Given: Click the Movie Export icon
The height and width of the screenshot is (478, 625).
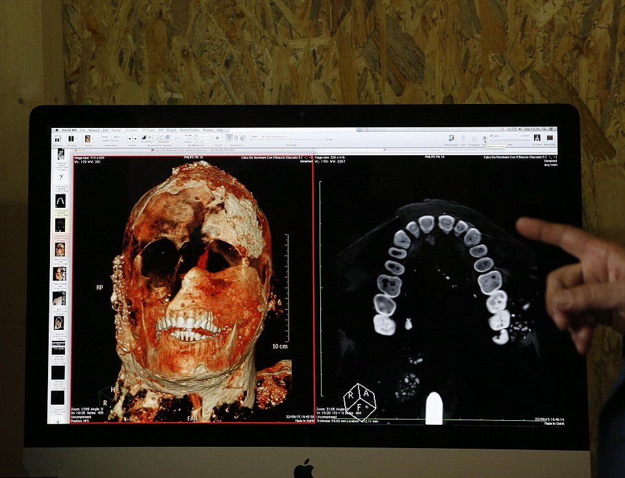Looking at the screenshot, I should pos(452,138).
